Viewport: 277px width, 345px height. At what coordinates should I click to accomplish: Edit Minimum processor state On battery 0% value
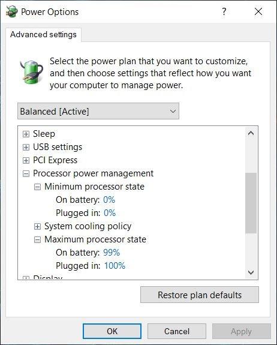109,200
